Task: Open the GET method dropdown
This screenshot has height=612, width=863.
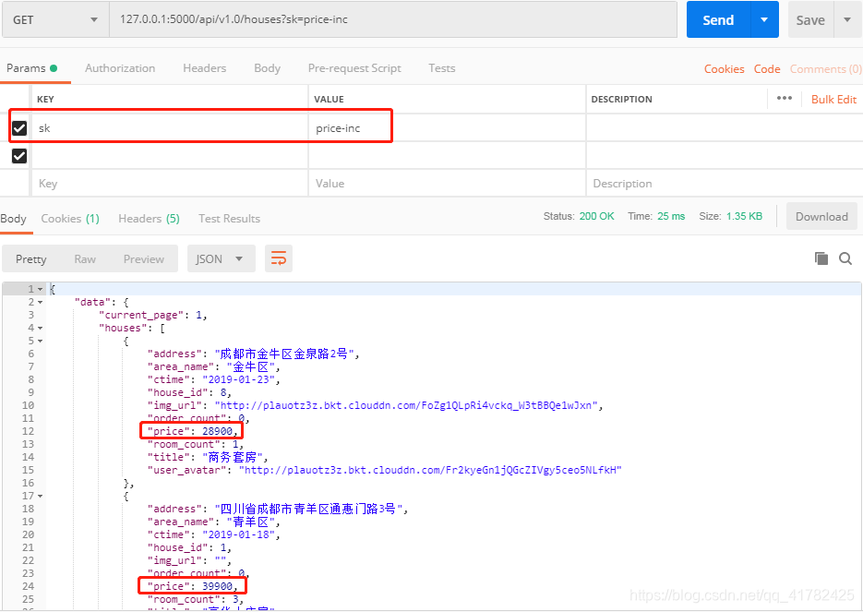Action: click(x=55, y=19)
